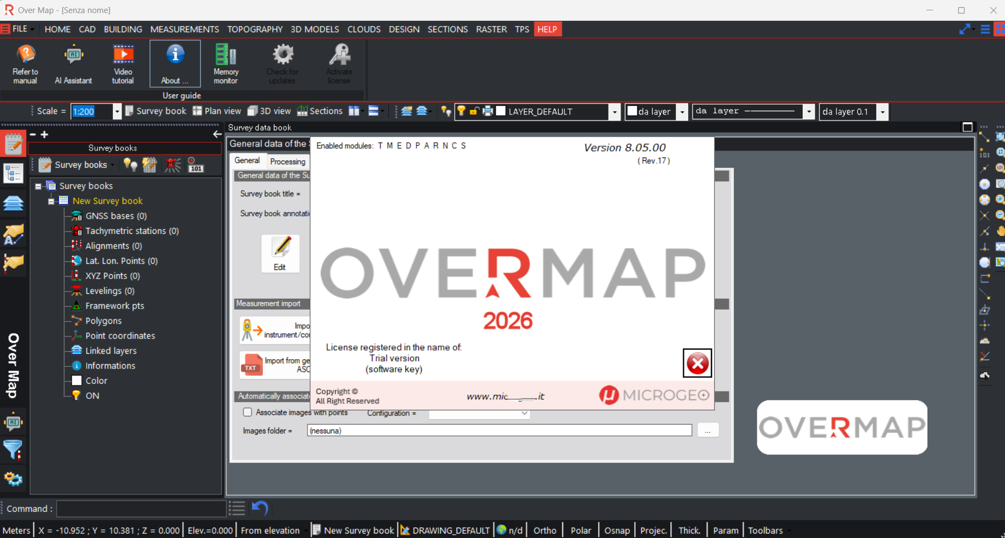The width and height of the screenshot is (1005, 538).
Task: Open the tree structure panel in left sidebar
Action: tap(14, 174)
